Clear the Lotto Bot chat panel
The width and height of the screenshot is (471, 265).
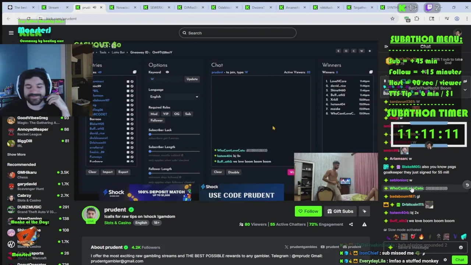[x=218, y=172]
